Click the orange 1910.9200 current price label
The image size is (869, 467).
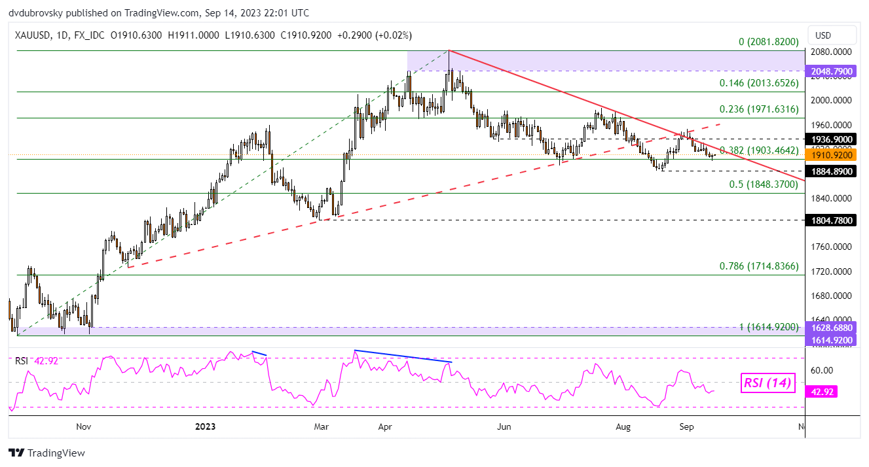point(830,156)
